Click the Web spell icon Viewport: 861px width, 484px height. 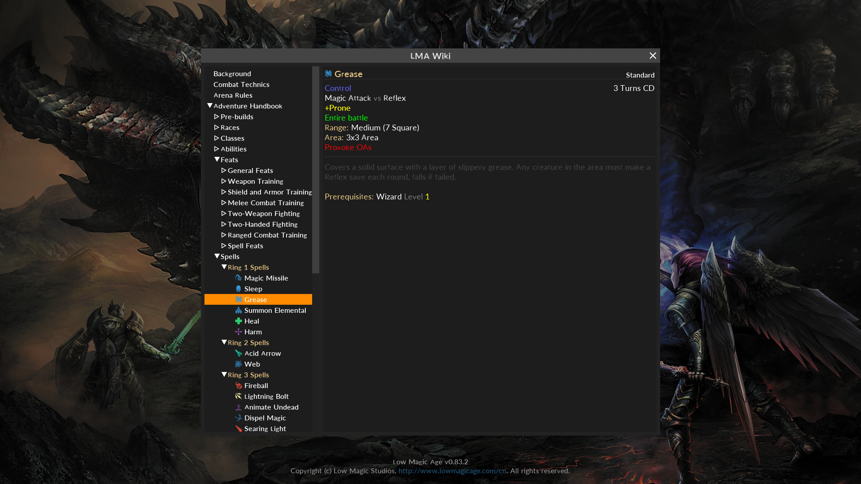238,364
